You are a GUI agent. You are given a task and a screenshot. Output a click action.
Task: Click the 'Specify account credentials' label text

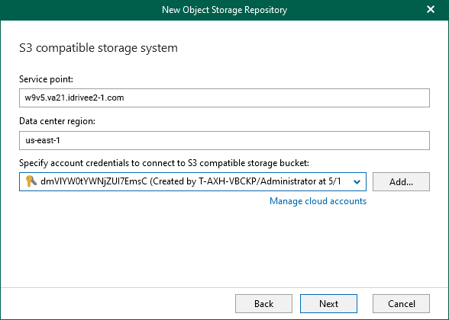click(164, 163)
